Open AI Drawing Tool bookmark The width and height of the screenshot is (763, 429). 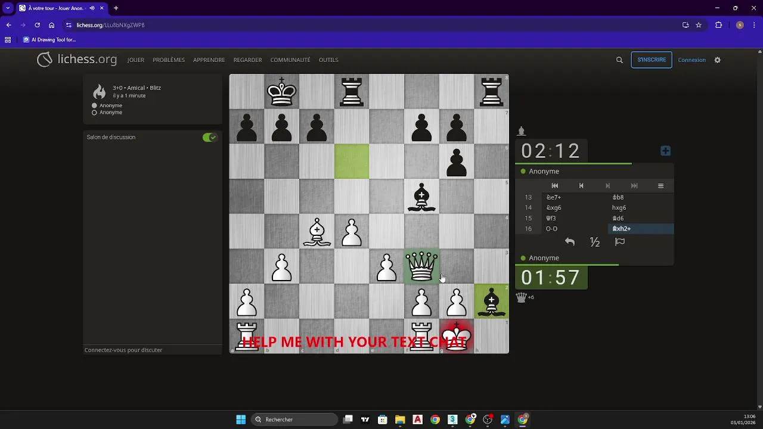[49, 40]
